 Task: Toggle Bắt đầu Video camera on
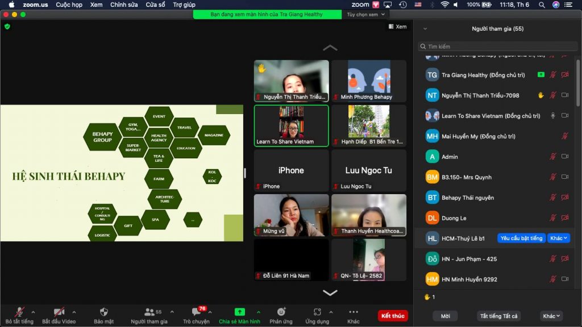(59, 312)
